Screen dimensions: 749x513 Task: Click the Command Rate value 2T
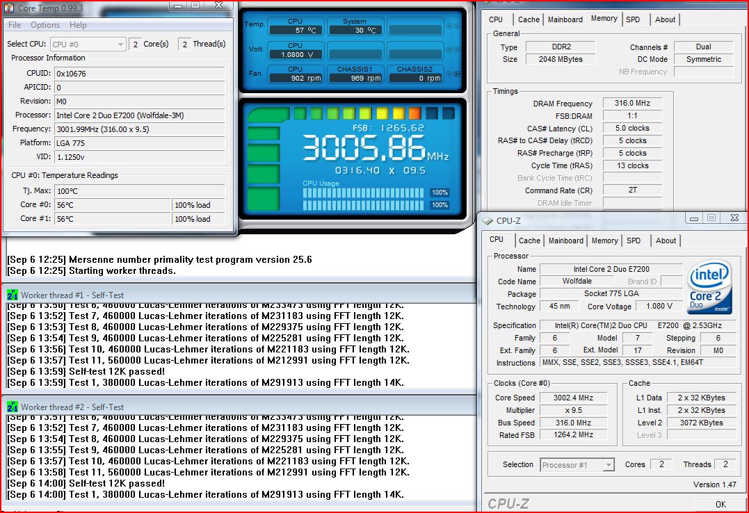point(632,190)
